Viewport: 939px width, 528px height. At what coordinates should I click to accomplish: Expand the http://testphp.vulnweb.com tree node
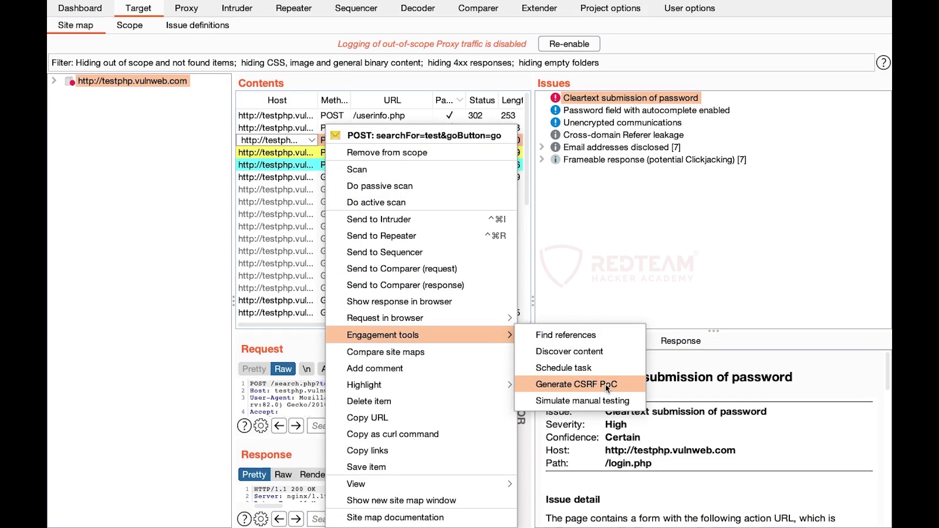coord(54,81)
